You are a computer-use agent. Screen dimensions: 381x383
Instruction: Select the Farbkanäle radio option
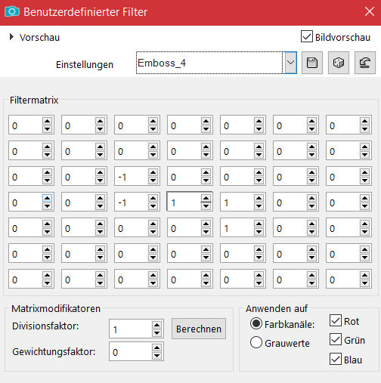256,324
